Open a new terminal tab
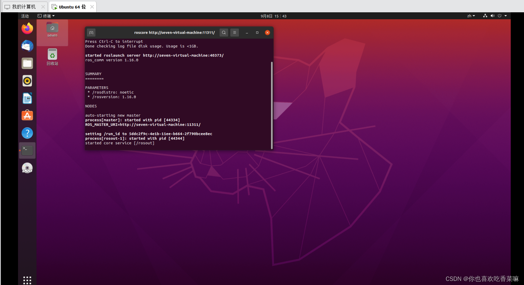The width and height of the screenshot is (524, 285). tap(91, 32)
